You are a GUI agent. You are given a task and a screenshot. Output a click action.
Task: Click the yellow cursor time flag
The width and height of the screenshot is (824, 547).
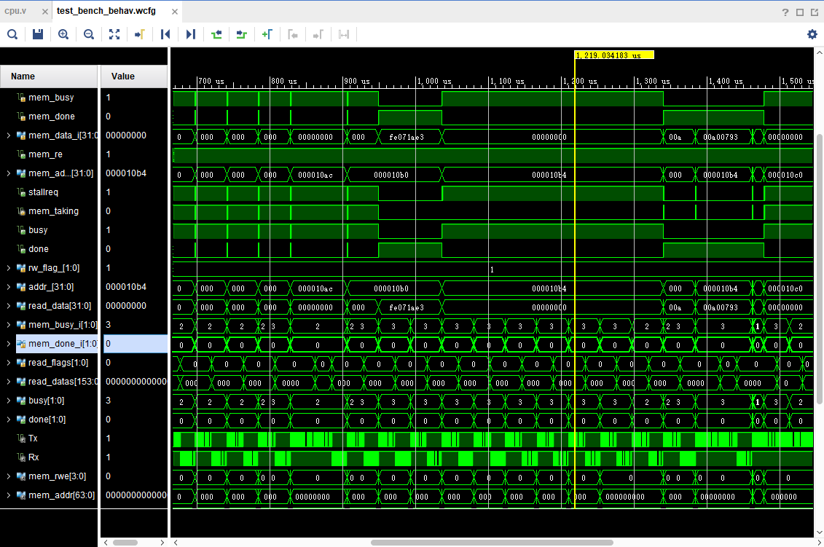pos(613,55)
